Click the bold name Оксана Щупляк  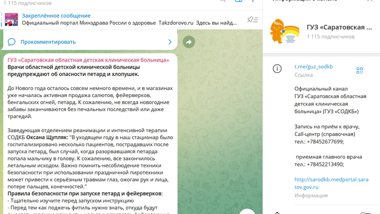(x=47, y=137)
